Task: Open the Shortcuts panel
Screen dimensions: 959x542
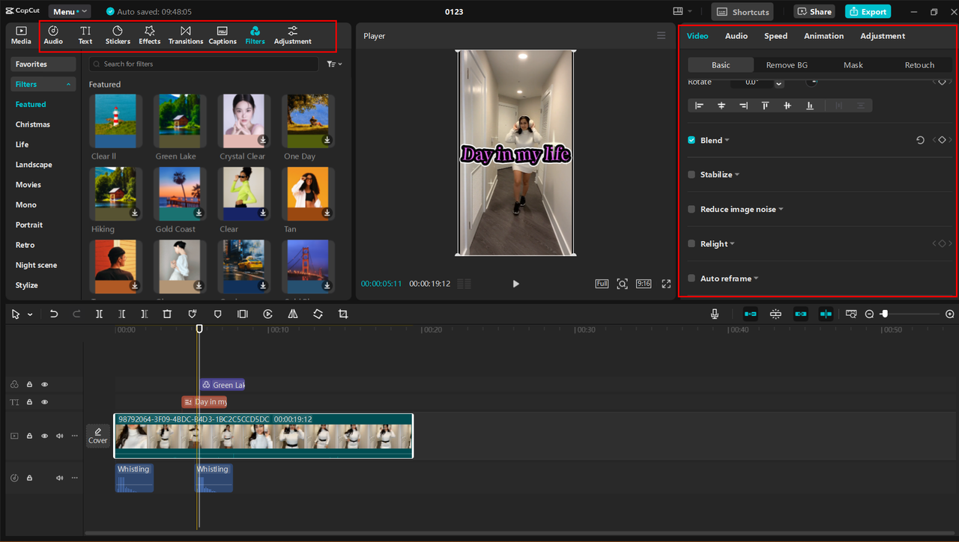Action: pos(742,11)
